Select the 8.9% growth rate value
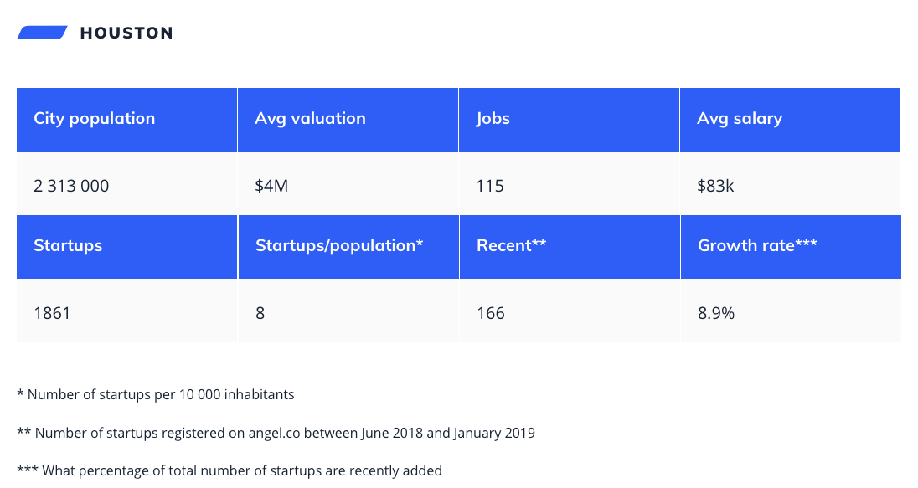Screen dimensions: 918x488 (x=717, y=314)
